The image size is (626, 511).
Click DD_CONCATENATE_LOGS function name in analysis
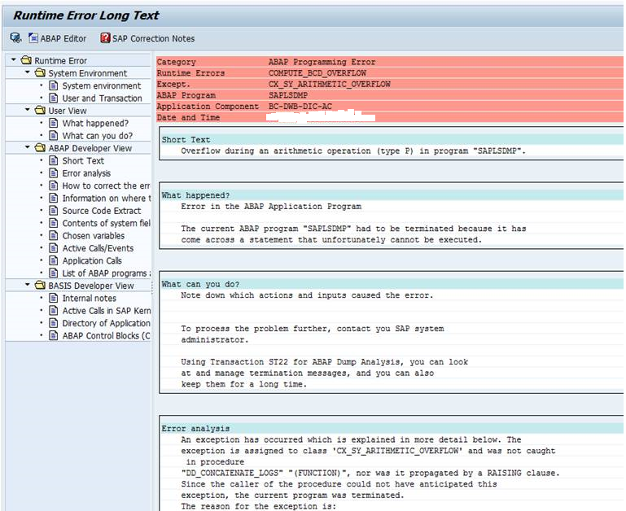tap(232, 473)
